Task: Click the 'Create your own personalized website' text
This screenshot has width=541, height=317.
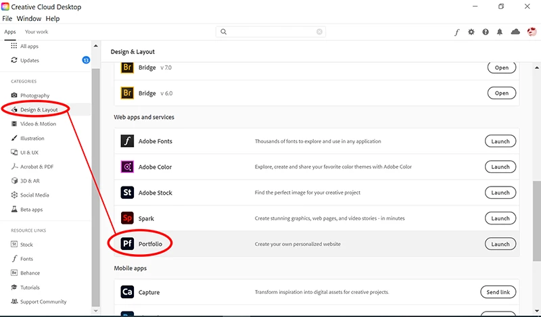Action: coord(298,244)
